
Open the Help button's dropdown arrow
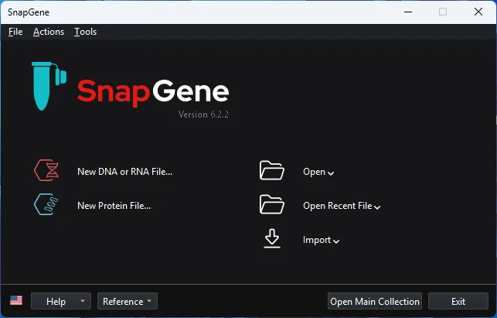[x=83, y=300]
